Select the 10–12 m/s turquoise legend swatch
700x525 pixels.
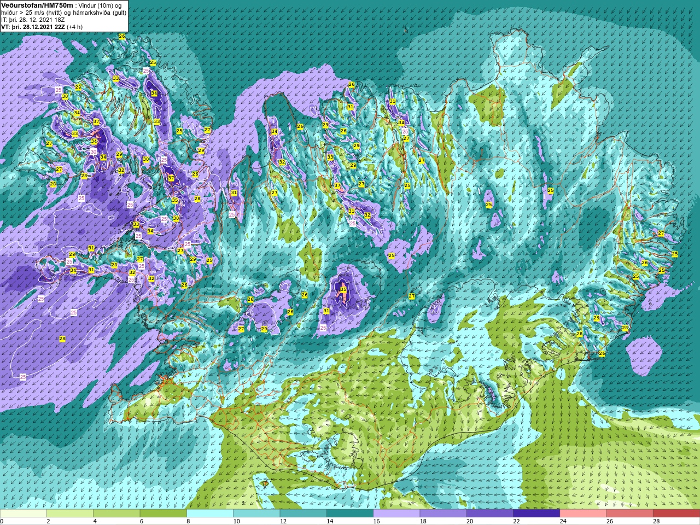click(x=256, y=514)
